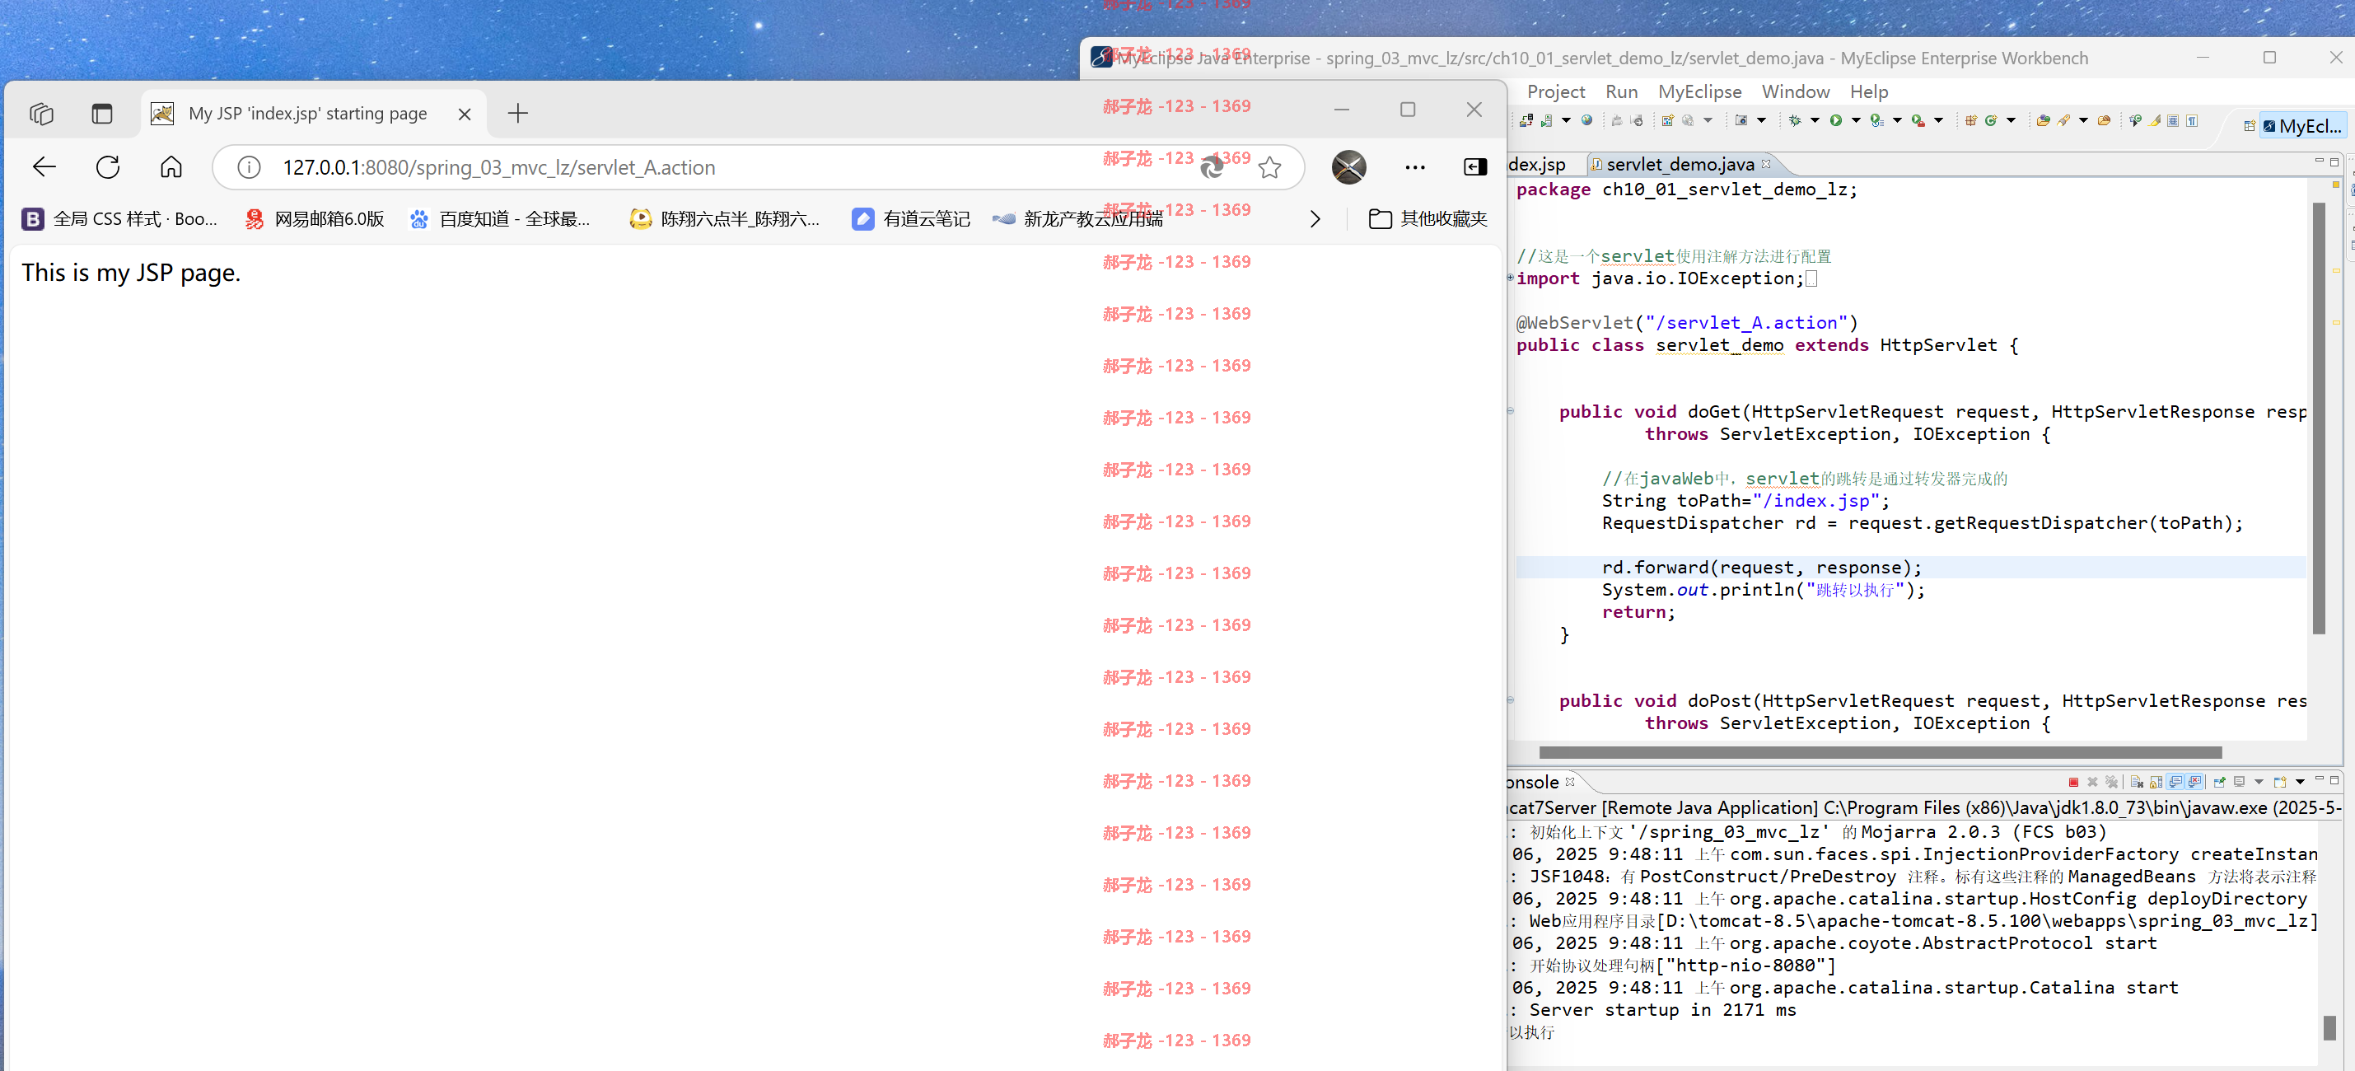2355x1071 pixels.
Task: Click the Open Task folder icon
Action: (2105, 121)
